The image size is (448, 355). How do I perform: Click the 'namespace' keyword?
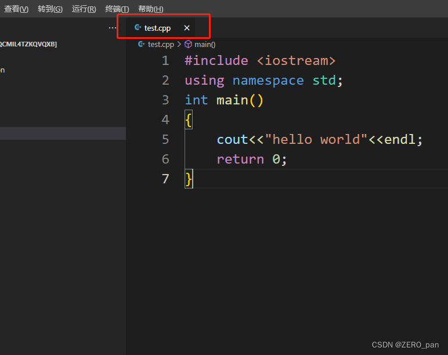[268, 81]
